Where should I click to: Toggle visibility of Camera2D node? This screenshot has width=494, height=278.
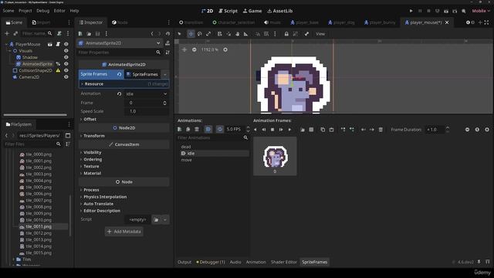[66, 77]
